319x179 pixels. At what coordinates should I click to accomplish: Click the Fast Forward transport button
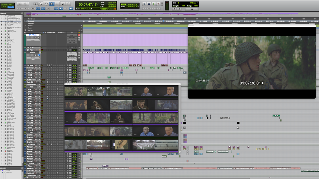click(x=154, y=9)
